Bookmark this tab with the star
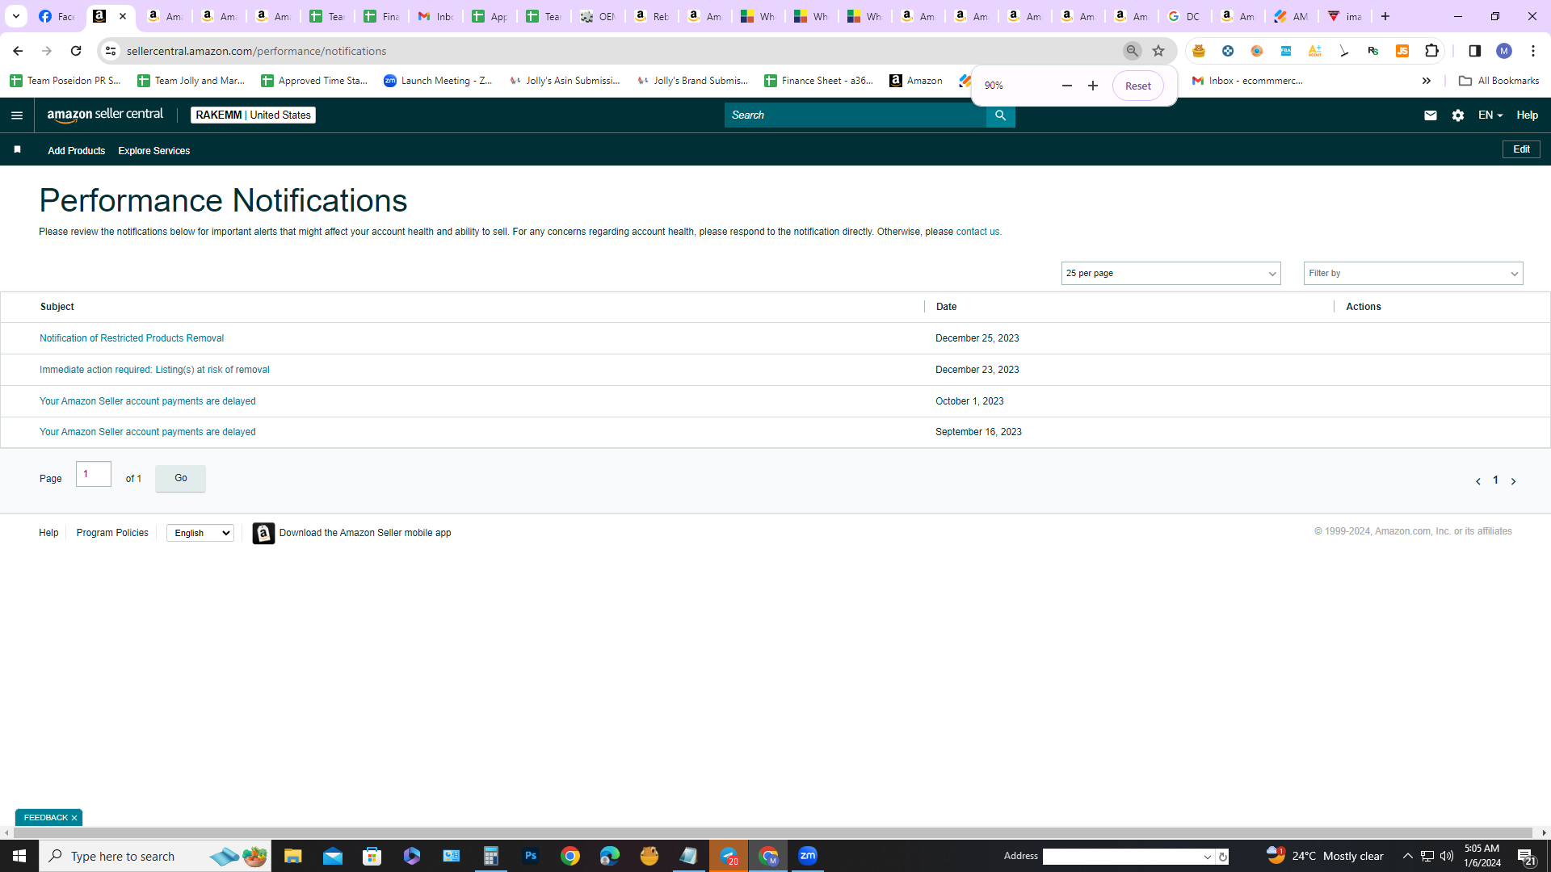Screen dimensions: 1551x872 [1158, 51]
